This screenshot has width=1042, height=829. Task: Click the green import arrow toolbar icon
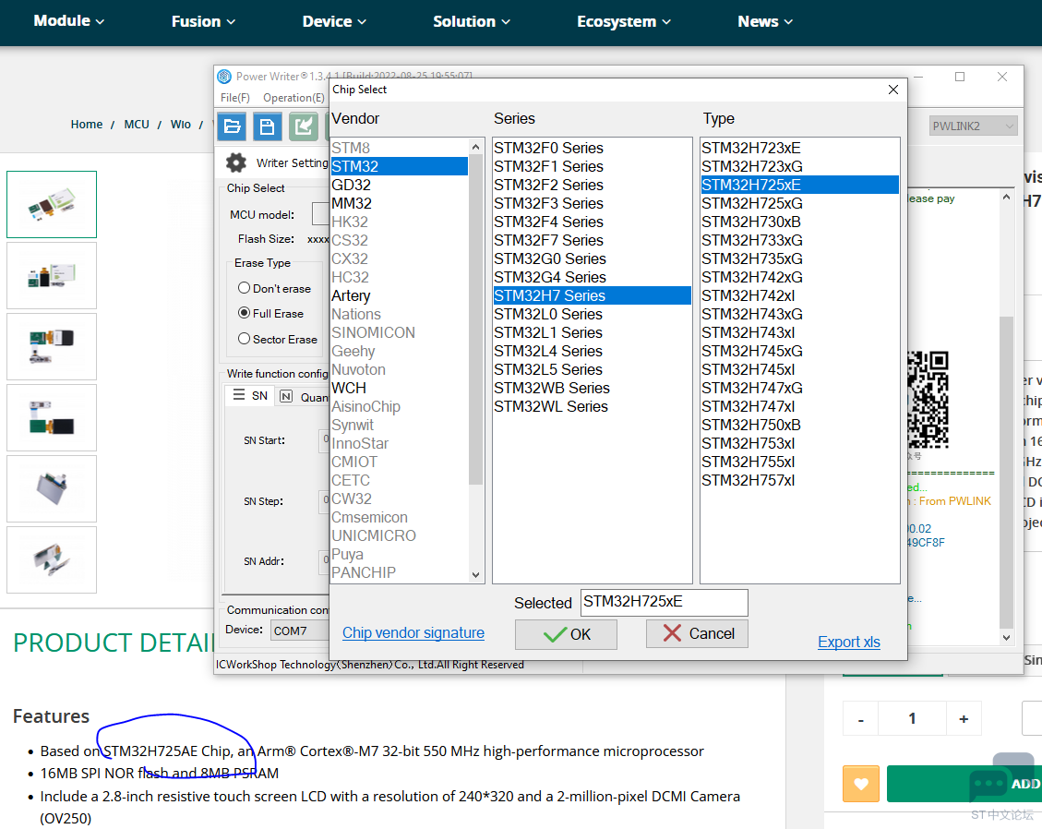[x=303, y=126]
